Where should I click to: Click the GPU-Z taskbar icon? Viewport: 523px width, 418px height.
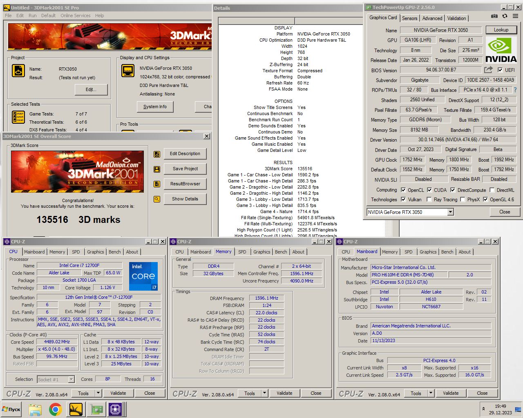(96, 409)
